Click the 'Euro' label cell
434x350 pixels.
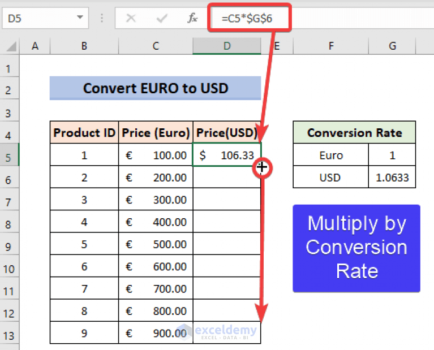click(x=331, y=155)
